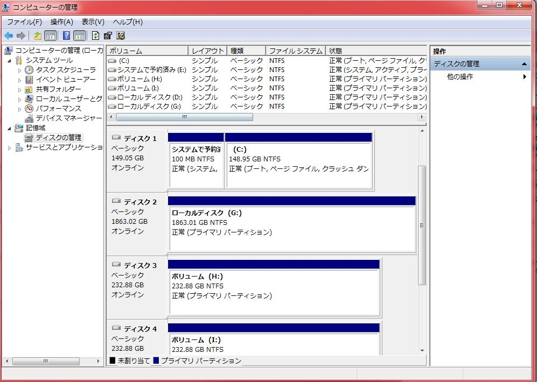The image size is (537, 382).
Task: Open the ファイル(F) menu
Action: (24, 22)
